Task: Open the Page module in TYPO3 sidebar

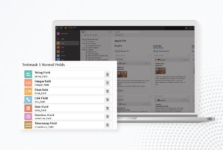Action: 68,43
